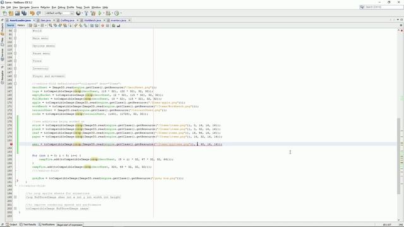Click the Undo toolbar icon

click(32, 13)
